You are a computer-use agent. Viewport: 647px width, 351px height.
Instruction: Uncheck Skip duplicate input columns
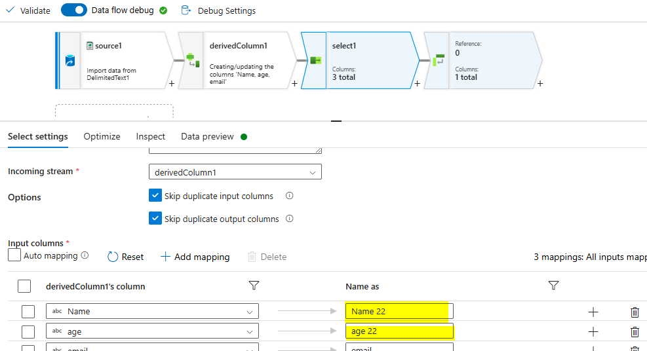point(155,195)
